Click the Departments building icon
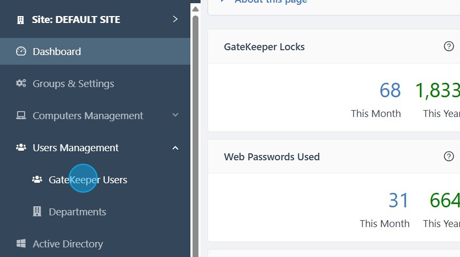The height and width of the screenshot is (257, 460). tap(37, 211)
